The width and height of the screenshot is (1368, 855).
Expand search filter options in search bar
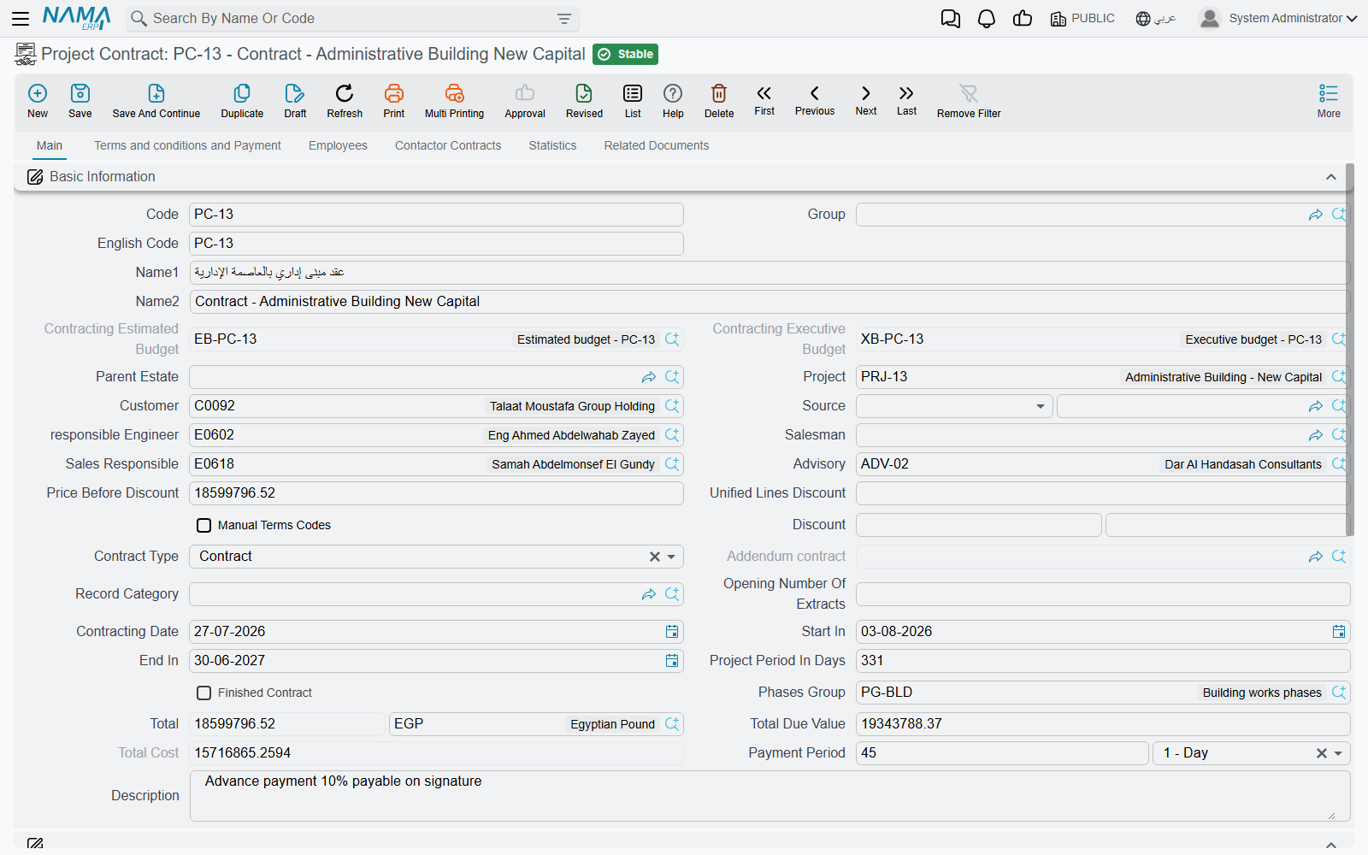564,19
